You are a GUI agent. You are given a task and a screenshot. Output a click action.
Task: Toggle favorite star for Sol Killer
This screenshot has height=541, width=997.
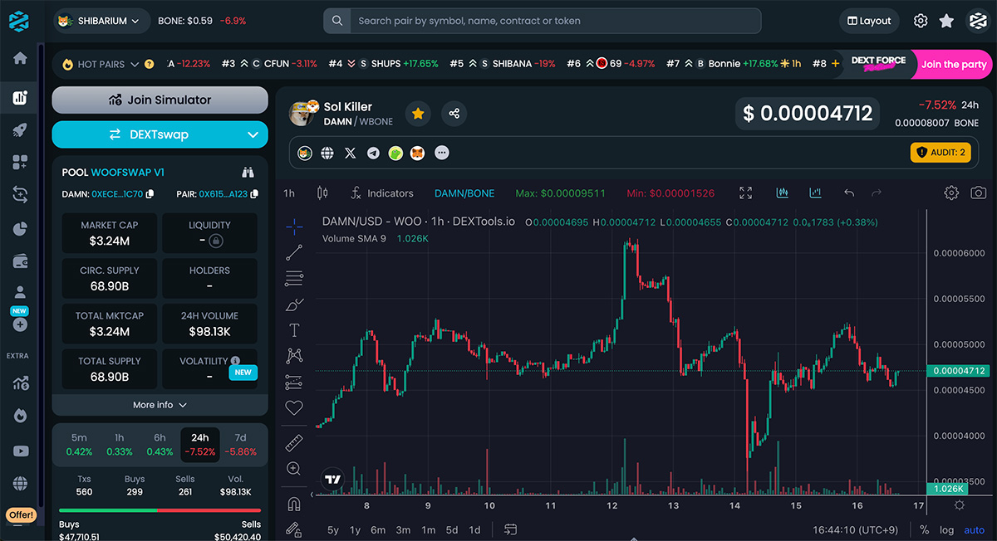coord(418,114)
